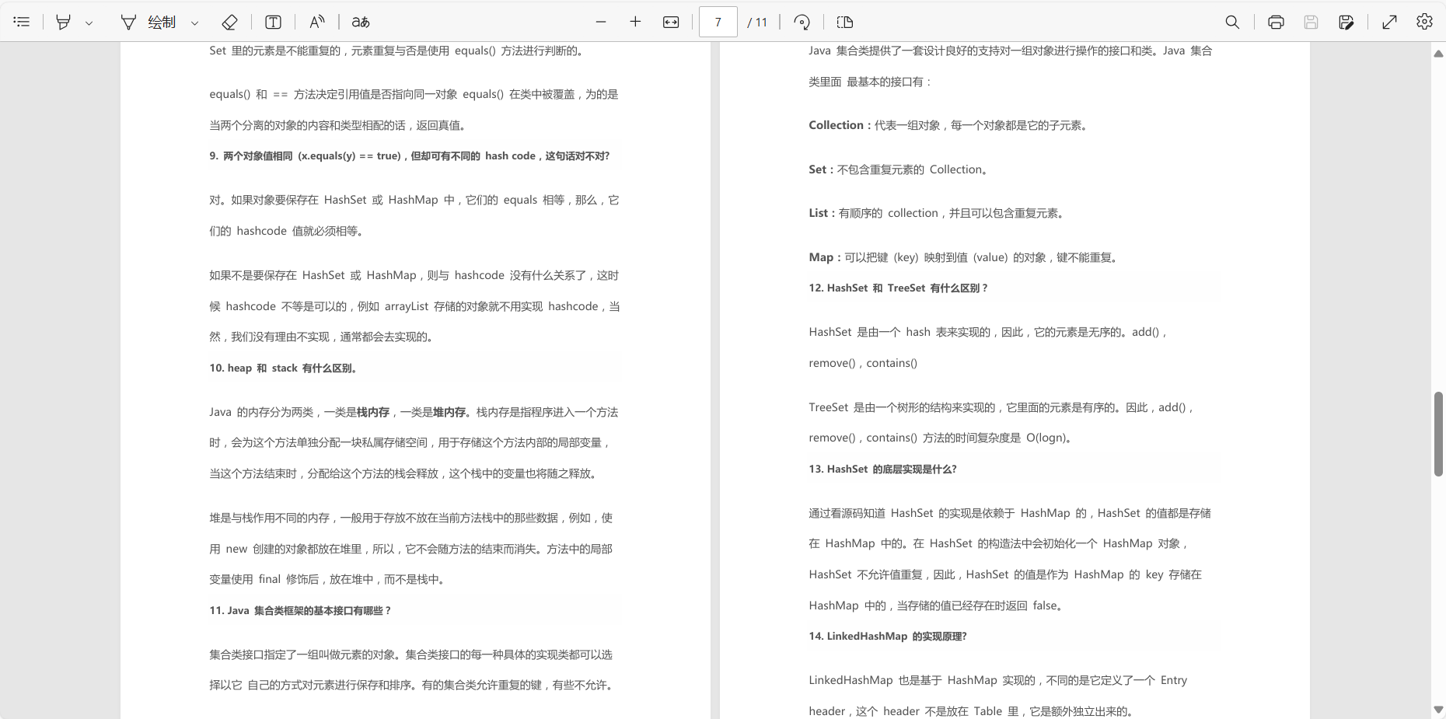Viewport: 1446px width, 719px height.
Task: Zoom out with the minus button
Action: click(601, 22)
